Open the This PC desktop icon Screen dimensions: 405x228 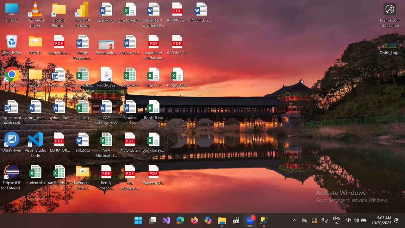[x=12, y=13]
